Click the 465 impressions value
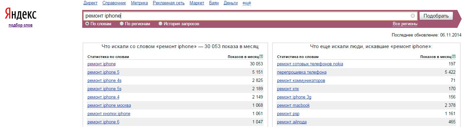The width and height of the screenshot is (470, 127). click(452, 122)
